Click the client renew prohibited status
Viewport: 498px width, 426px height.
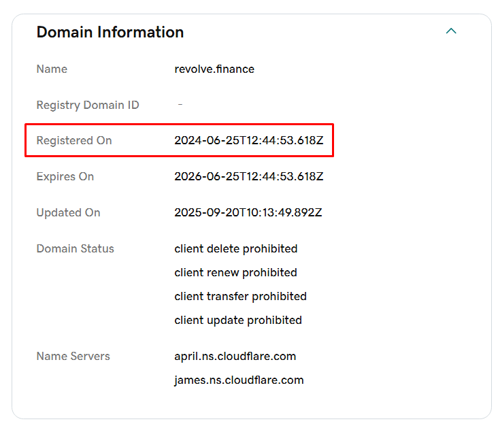[x=236, y=272]
